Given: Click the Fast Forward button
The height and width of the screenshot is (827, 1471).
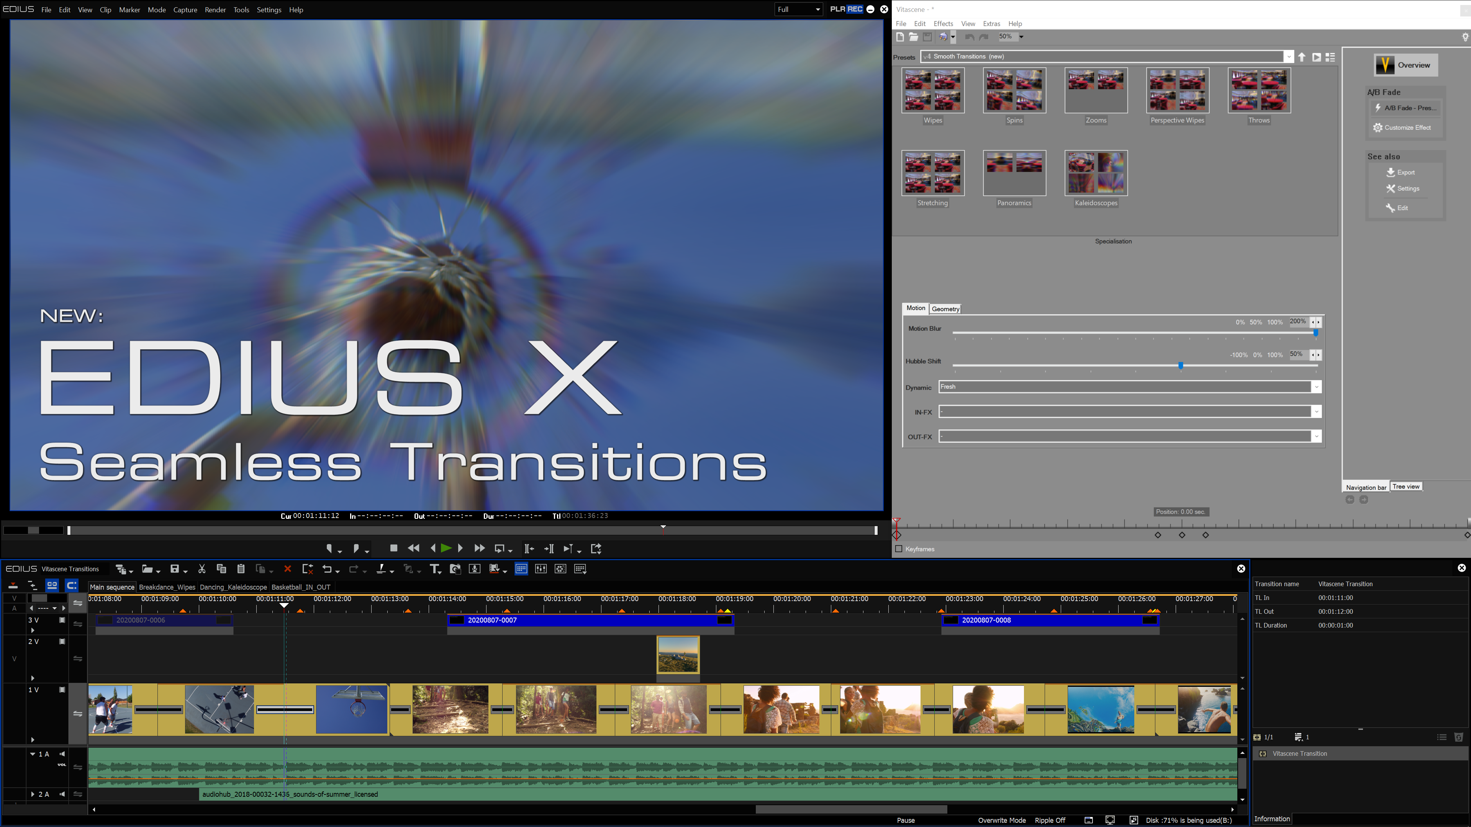Looking at the screenshot, I should pyautogui.click(x=479, y=549).
